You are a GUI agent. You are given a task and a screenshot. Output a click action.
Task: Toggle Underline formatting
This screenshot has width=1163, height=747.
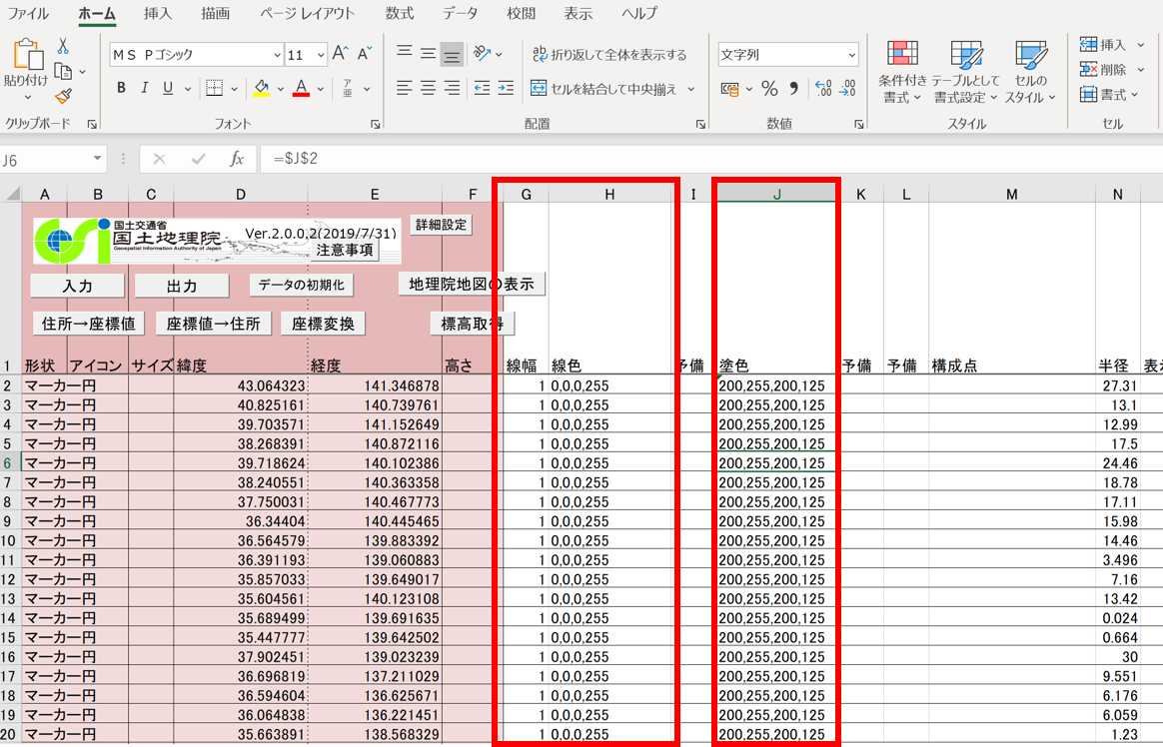(169, 88)
